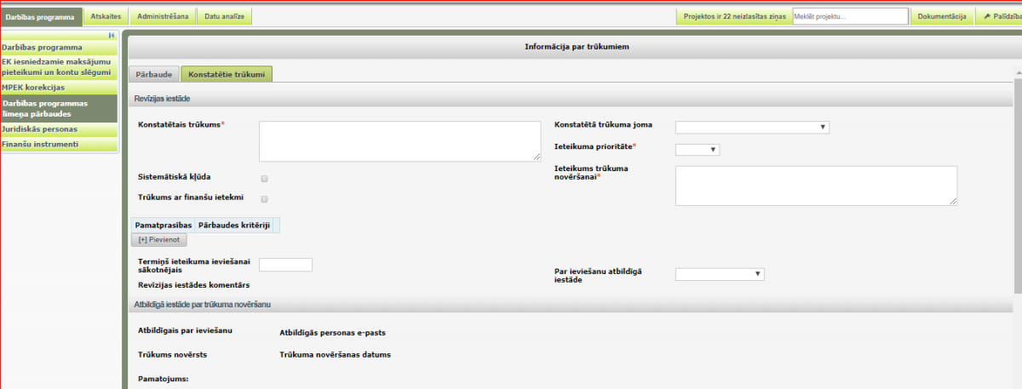Open the Par ieviešanu atbildīgā iestāde dropdown
1022x389 pixels.
pyautogui.click(x=719, y=274)
